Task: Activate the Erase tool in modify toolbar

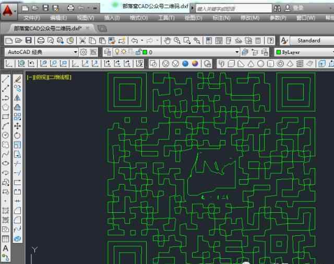Action: click(x=17, y=79)
